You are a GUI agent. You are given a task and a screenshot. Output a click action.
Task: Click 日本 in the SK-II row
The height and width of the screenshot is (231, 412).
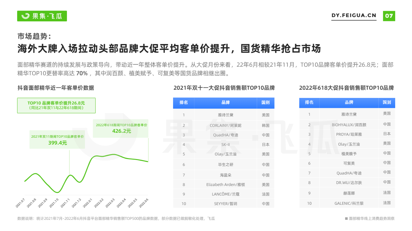coord(265,145)
